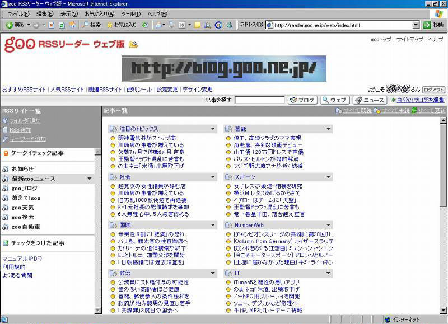Click the Home icon in toolbar
Image resolution: width=448 pixels, height=324 pixels.
(73, 25)
